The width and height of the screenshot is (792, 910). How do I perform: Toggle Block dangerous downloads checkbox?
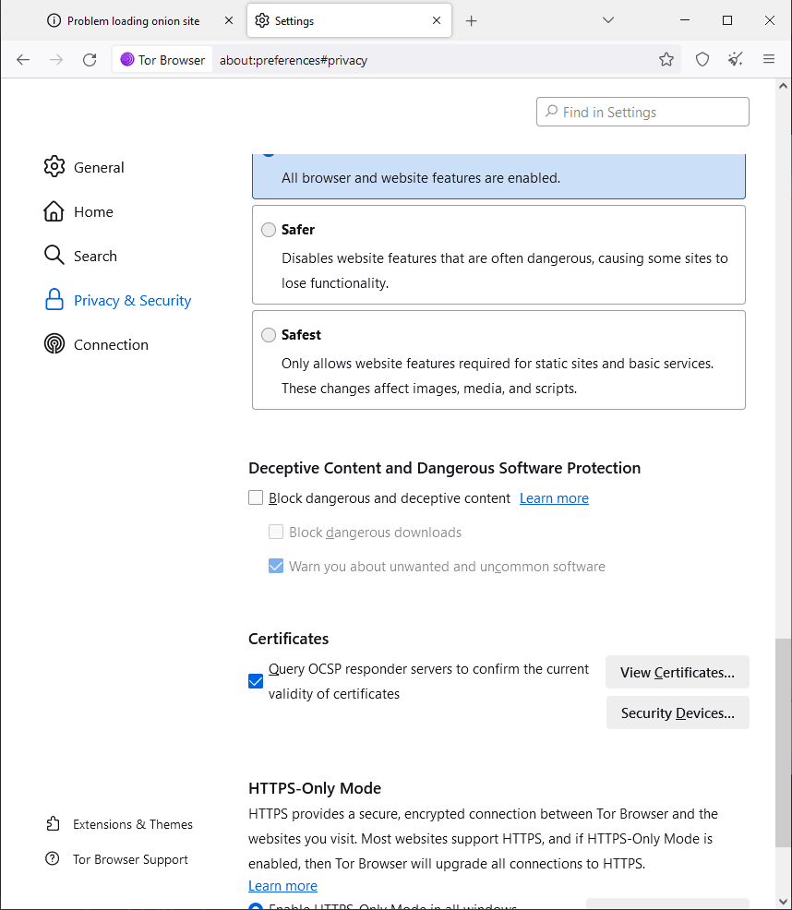coord(276,532)
